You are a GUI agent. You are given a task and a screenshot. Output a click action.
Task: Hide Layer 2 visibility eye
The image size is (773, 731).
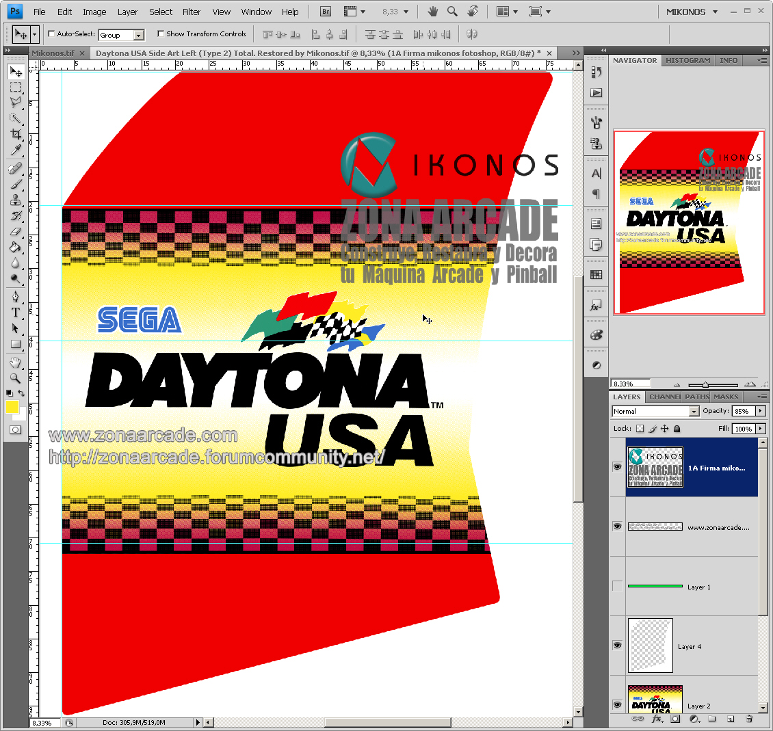pos(617,705)
